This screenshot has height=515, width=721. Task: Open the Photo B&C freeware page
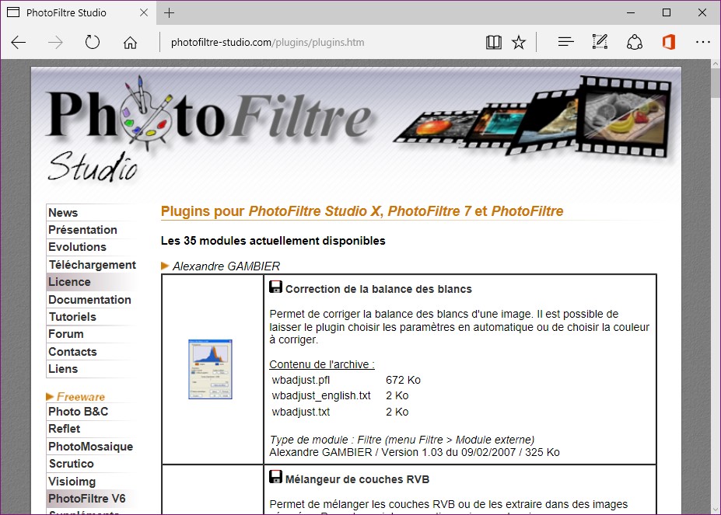click(x=79, y=411)
